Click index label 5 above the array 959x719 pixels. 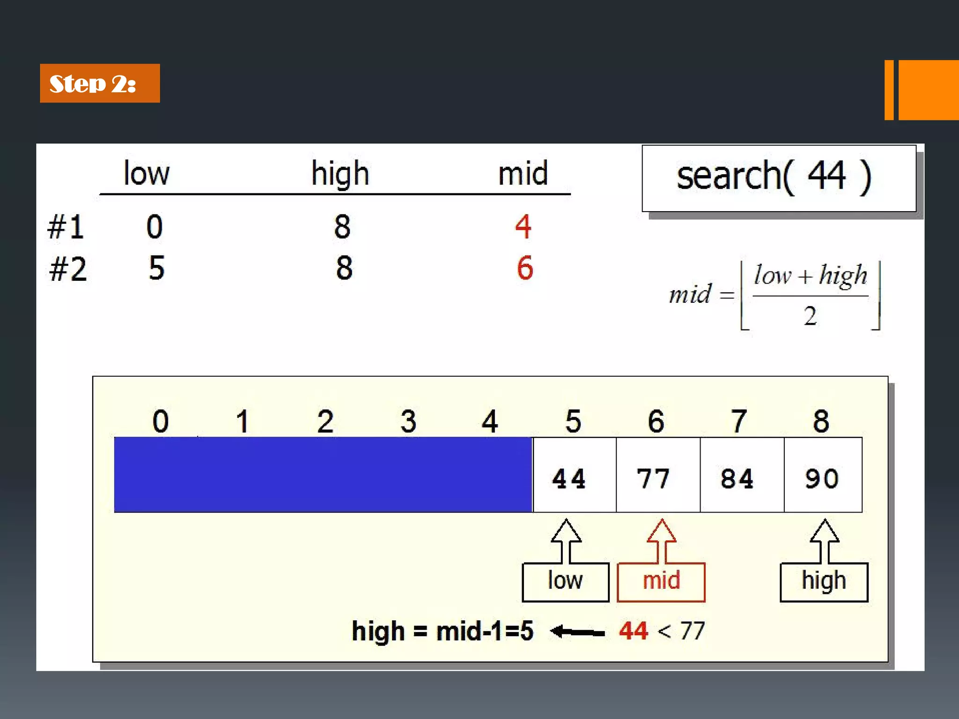tap(573, 420)
